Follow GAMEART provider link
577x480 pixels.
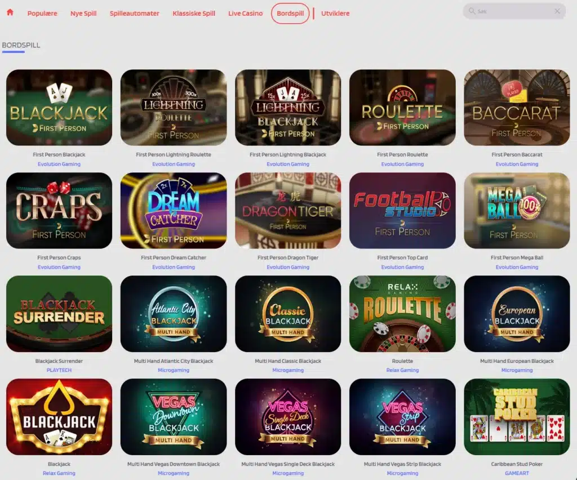click(x=517, y=473)
